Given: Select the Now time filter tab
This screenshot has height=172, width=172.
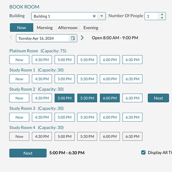Looking at the screenshot, I should tap(21, 28).
